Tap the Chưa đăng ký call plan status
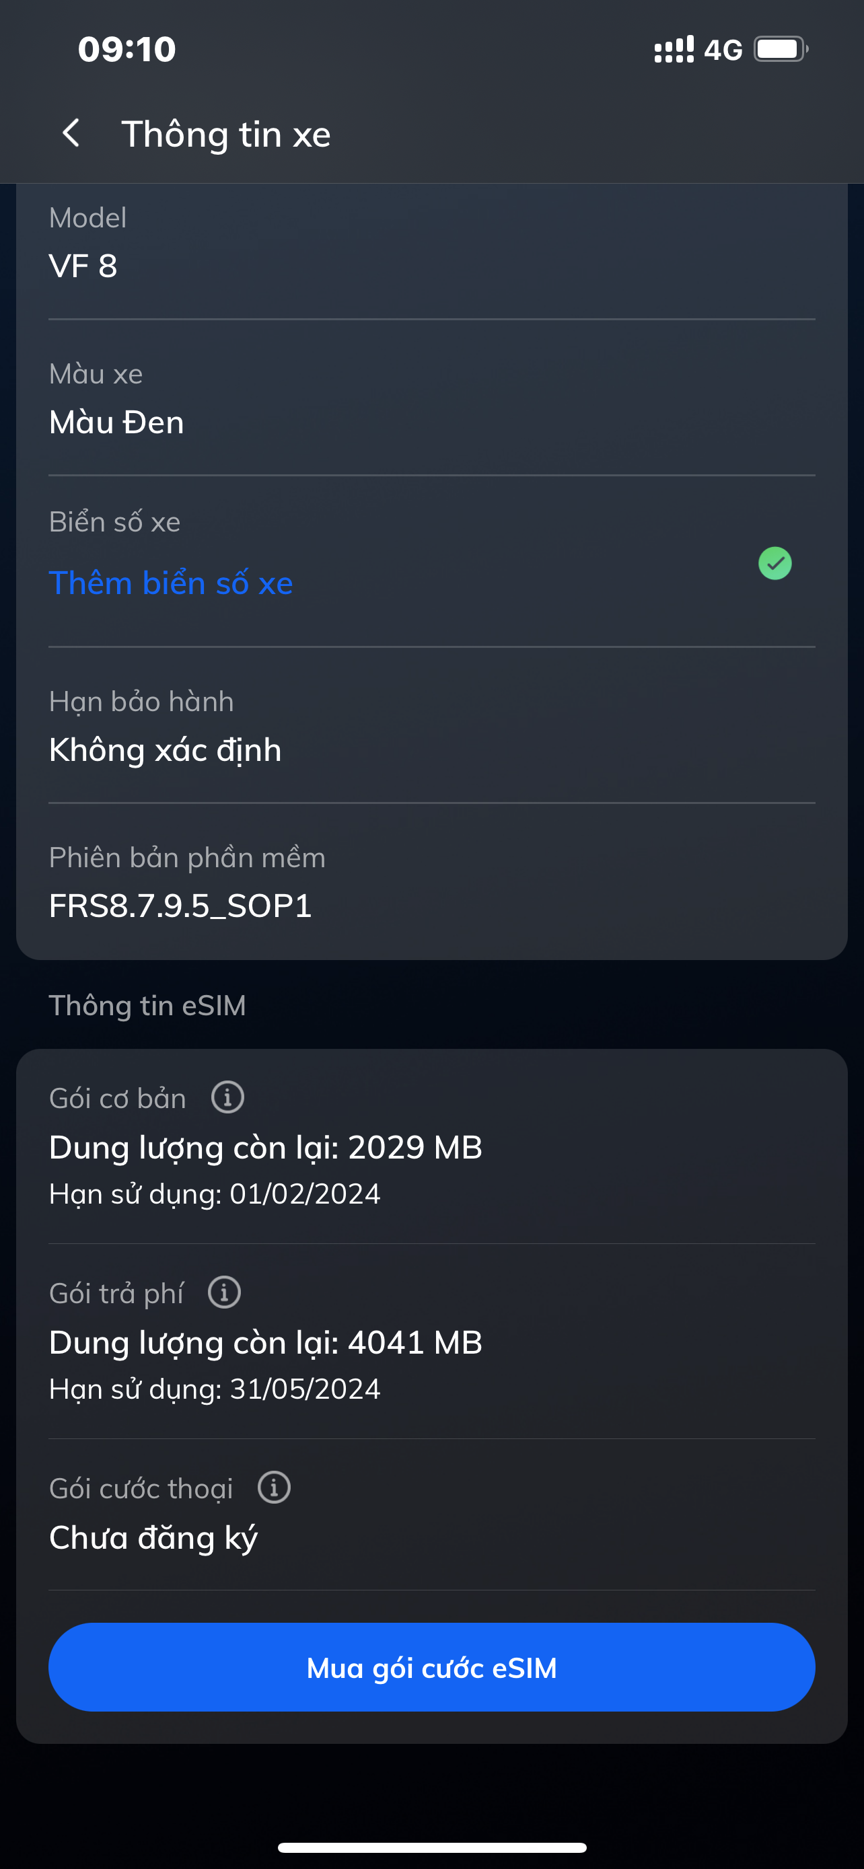Image resolution: width=864 pixels, height=1869 pixels. (153, 1537)
